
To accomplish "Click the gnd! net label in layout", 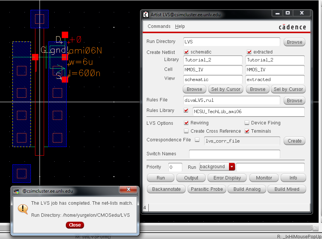I will 59,50.
